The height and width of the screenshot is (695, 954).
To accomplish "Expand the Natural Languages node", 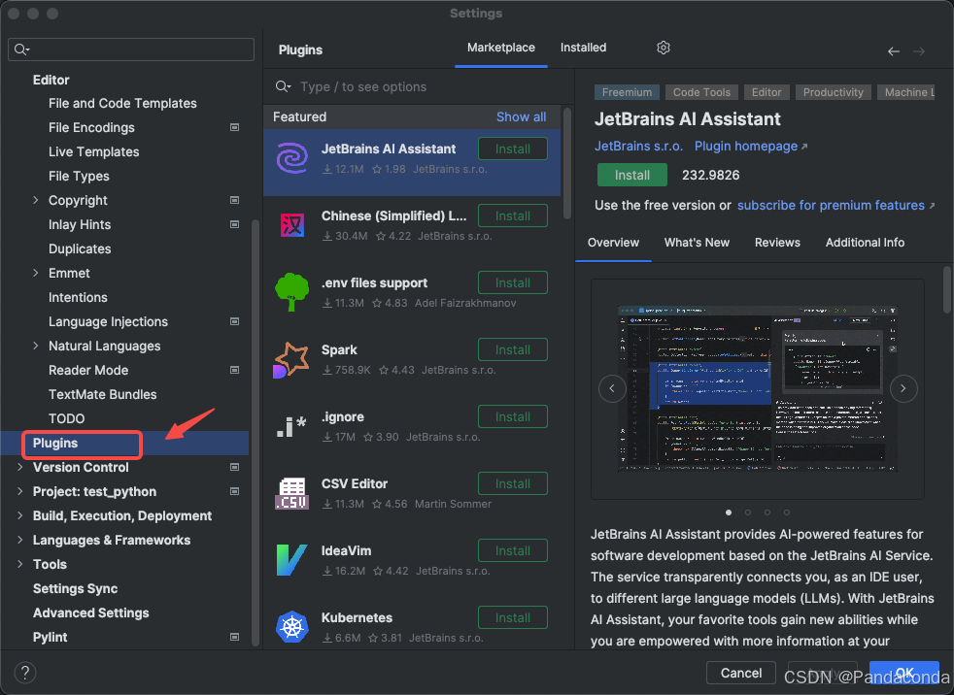I will point(35,346).
